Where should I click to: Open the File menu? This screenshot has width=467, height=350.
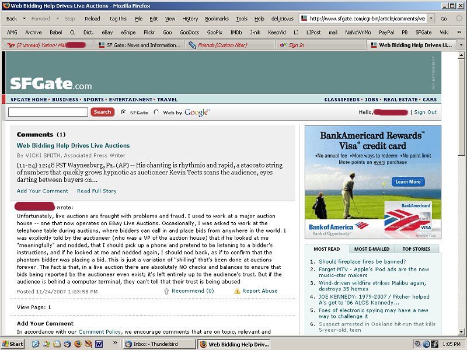tap(138, 19)
